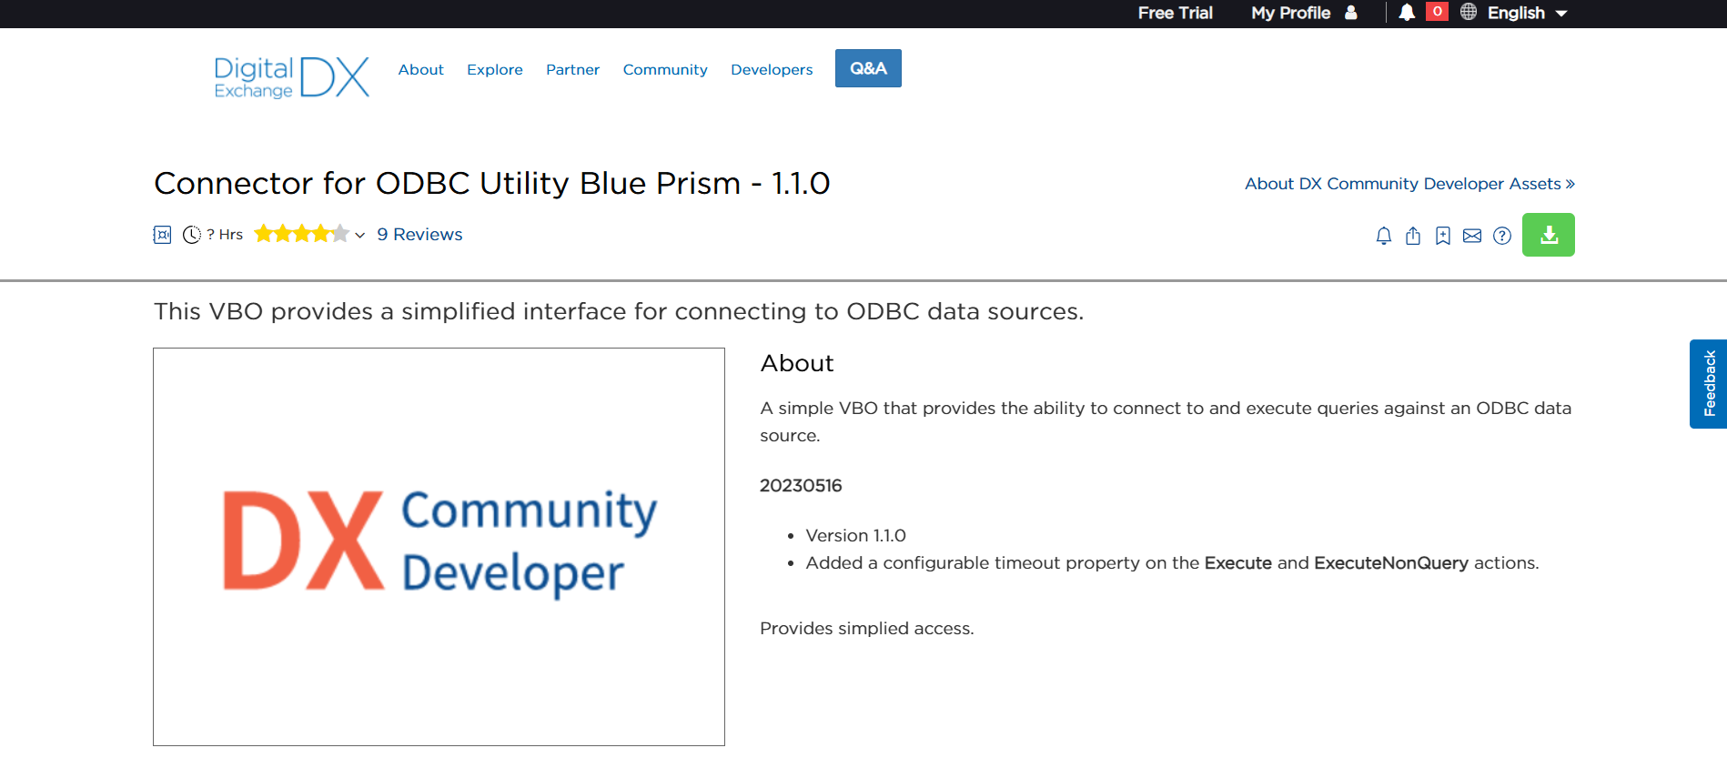Open the Feedback side tab
This screenshot has width=1727, height=758.
[1708, 383]
